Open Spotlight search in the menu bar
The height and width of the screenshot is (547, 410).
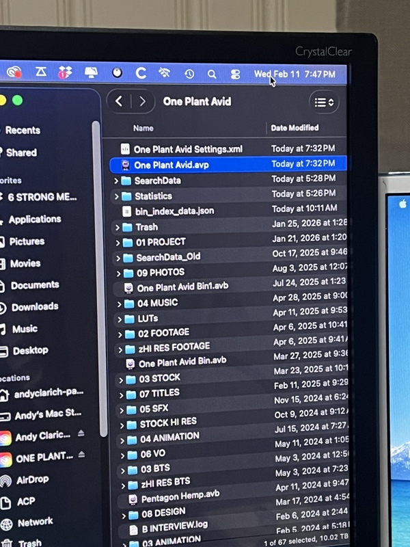pyautogui.click(x=212, y=73)
